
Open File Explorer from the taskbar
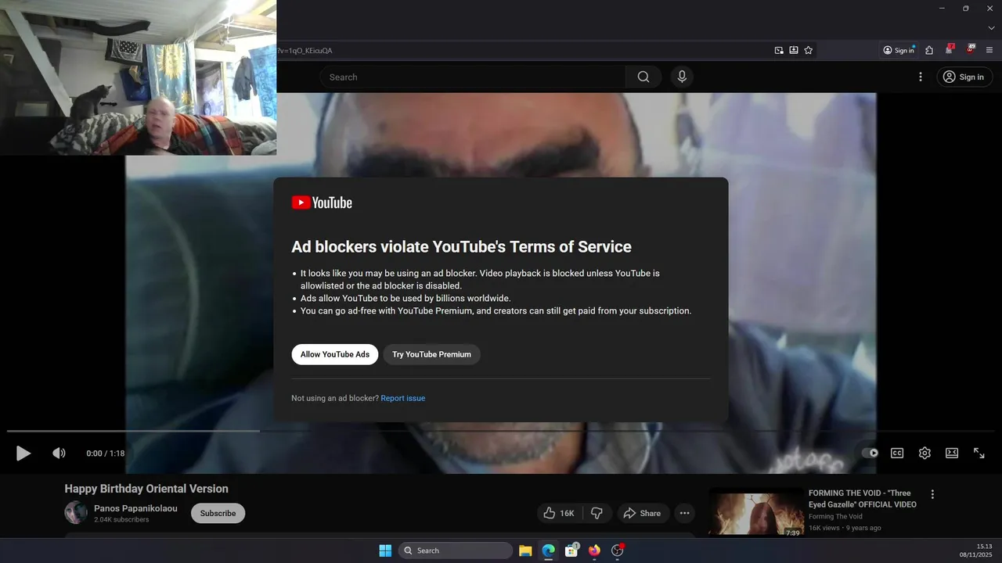point(525,550)
